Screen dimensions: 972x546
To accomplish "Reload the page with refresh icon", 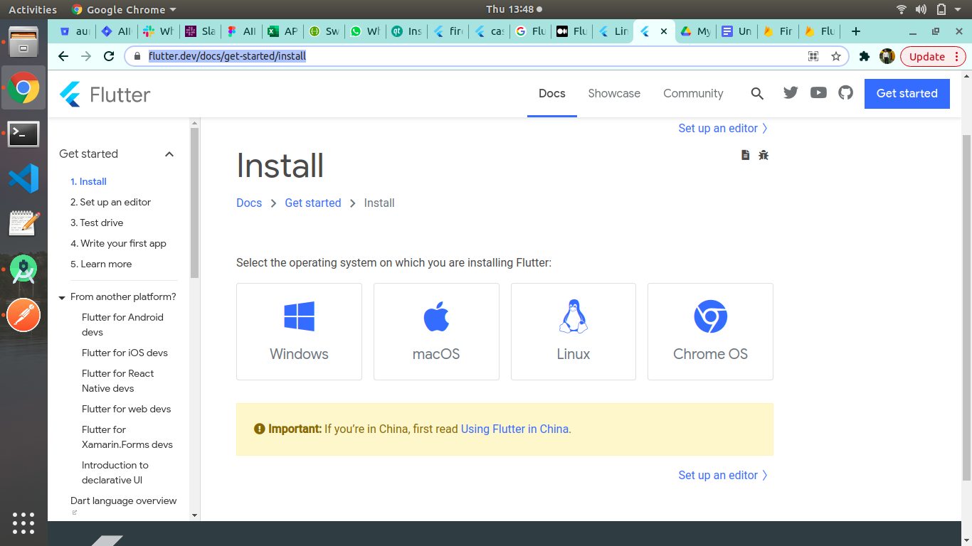I will pos(109,56).
